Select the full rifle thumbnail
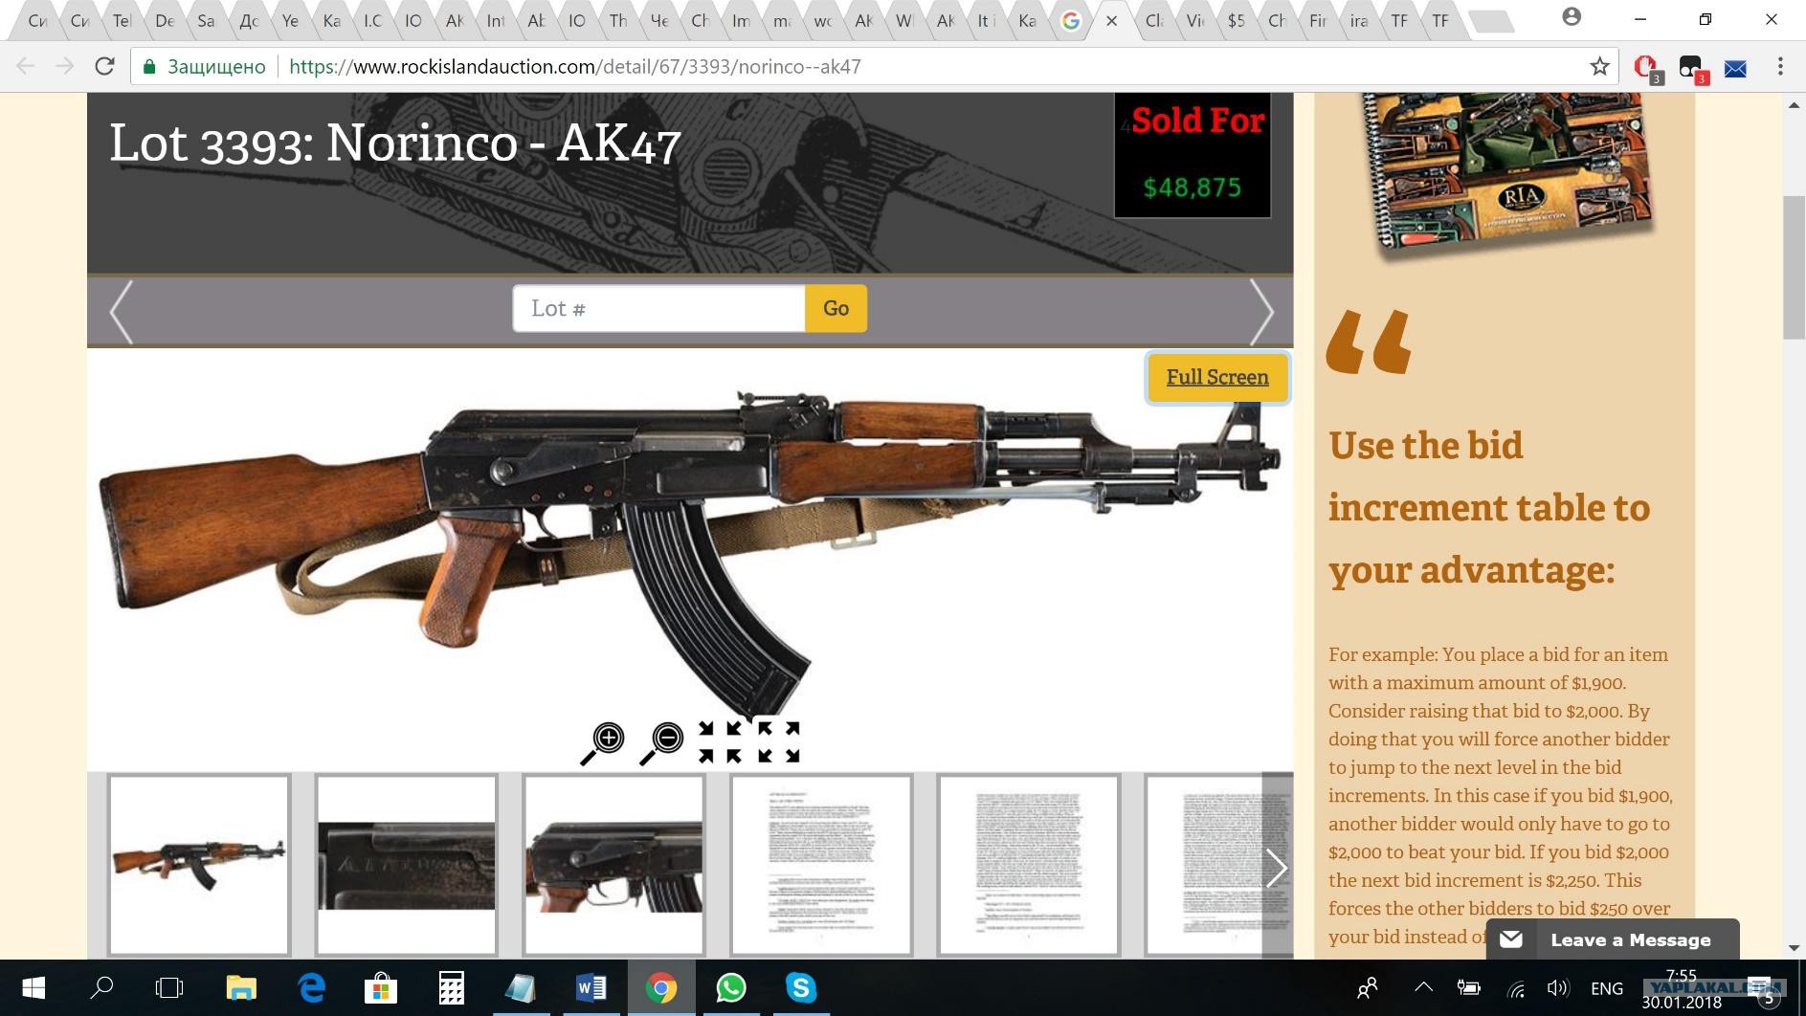This screenshot has height=1016, width=1806. click(x=199, y=865)
